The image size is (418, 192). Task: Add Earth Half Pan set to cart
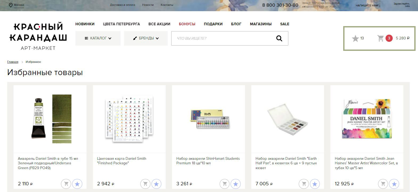pyautogui.click(x=304, y=184)
